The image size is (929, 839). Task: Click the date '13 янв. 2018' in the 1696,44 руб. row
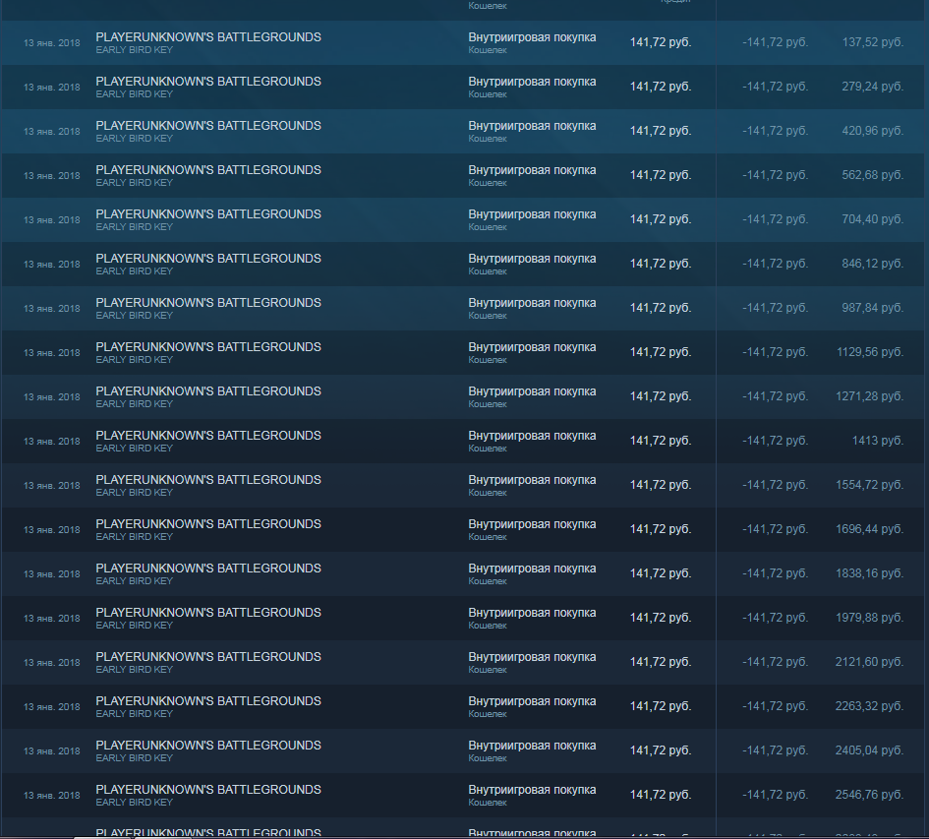tap(51, 529)
